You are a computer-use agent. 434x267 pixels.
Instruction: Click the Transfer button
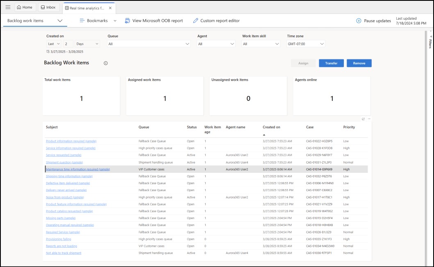(330, 63)
